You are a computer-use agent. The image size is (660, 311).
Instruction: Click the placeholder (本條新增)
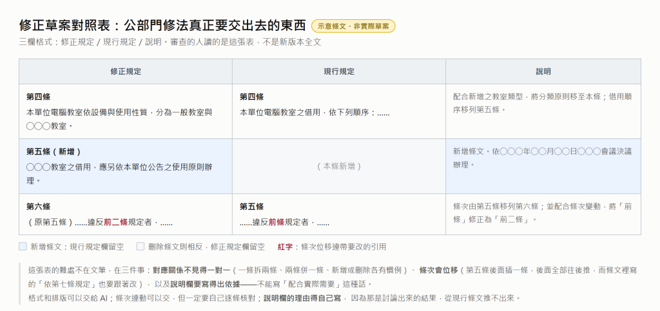pos(339,166)
